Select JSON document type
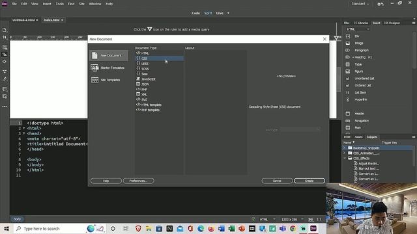The width and height of the screenshot is (417, 234). click(159, 84)
